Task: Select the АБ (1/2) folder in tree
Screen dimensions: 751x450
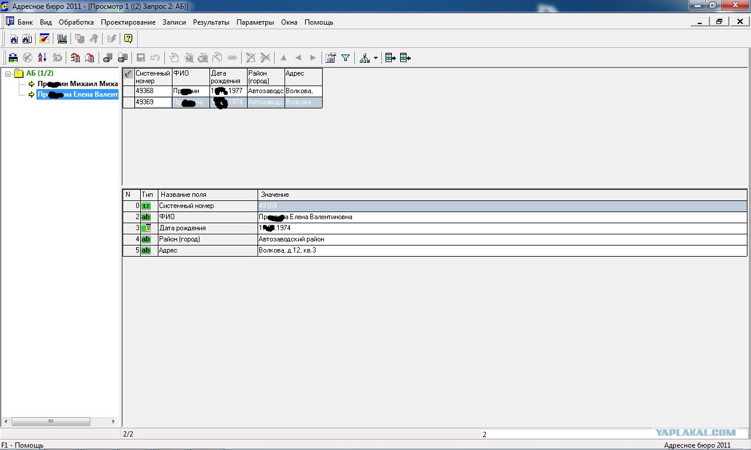Action: [40, 73]
